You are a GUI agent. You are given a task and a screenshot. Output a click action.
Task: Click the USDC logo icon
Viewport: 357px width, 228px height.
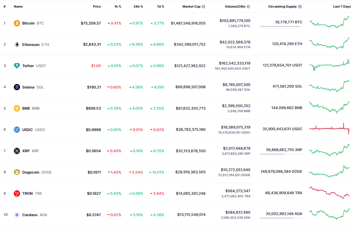17,130
